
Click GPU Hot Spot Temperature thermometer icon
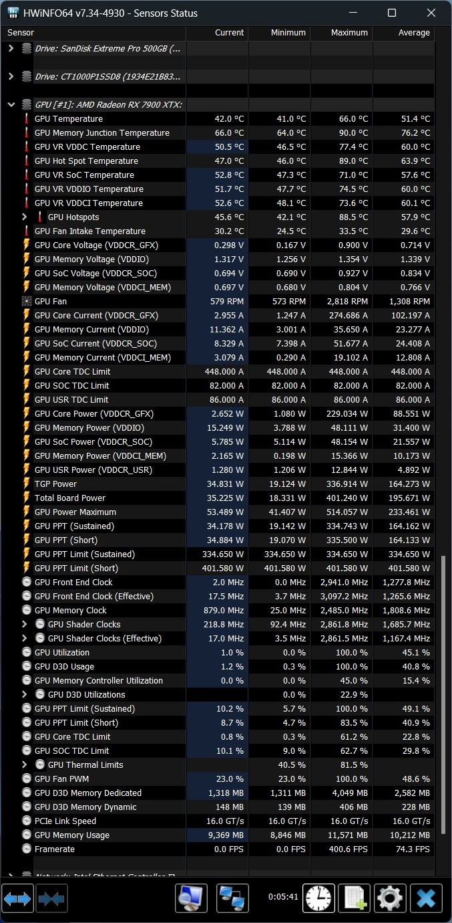click(x=27, y=161)
